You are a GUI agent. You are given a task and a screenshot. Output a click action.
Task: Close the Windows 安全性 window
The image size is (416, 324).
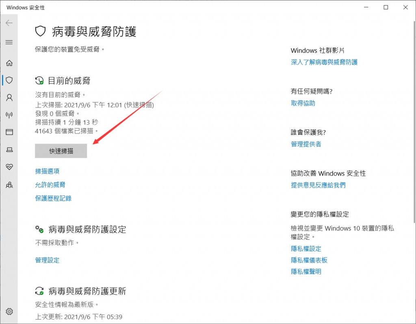[405, 7]
